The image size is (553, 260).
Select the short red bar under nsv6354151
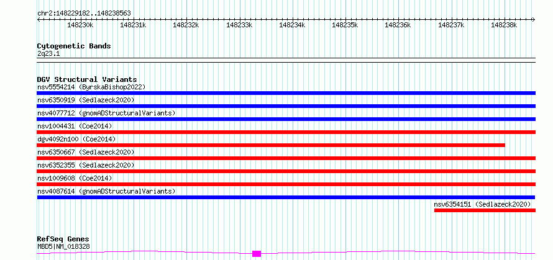pyautogui.click(x=485, y=210)
